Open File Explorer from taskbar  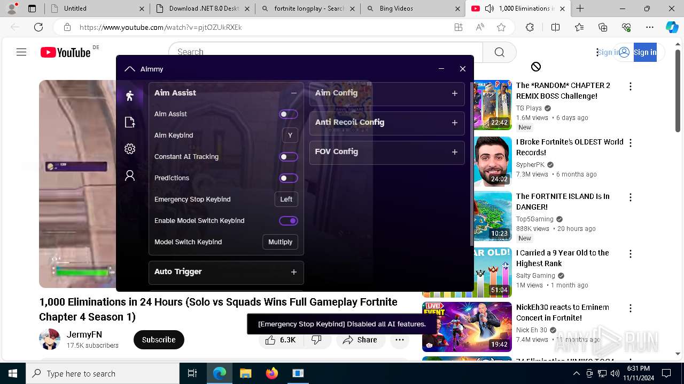pos(245,373)
